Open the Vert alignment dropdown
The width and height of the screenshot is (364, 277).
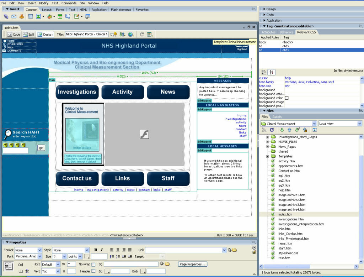tap(58, 271)
